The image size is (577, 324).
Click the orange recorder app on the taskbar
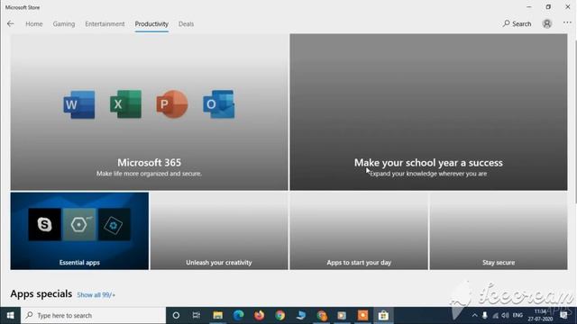pos(362,316)
